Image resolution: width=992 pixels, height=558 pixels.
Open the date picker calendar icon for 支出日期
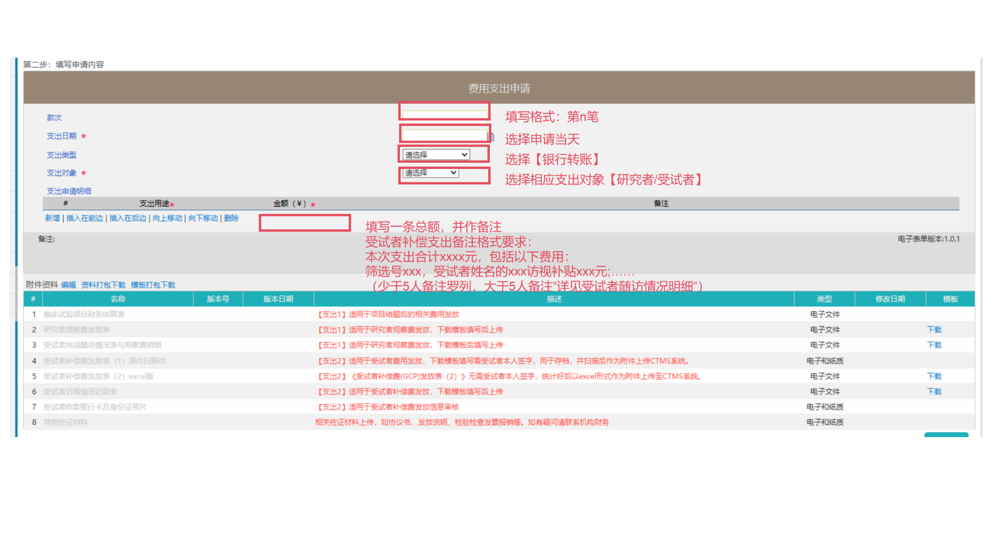tap(490, 136)
